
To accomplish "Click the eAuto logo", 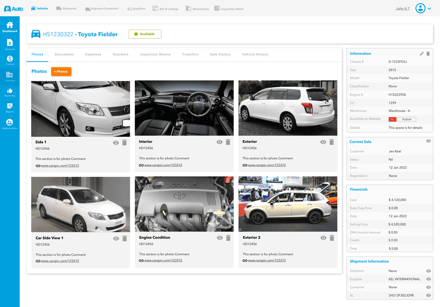I will 14,9.
